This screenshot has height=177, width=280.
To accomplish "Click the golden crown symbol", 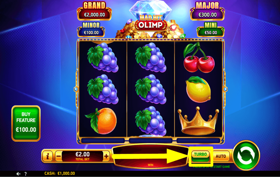I will (x=198, y=121).
